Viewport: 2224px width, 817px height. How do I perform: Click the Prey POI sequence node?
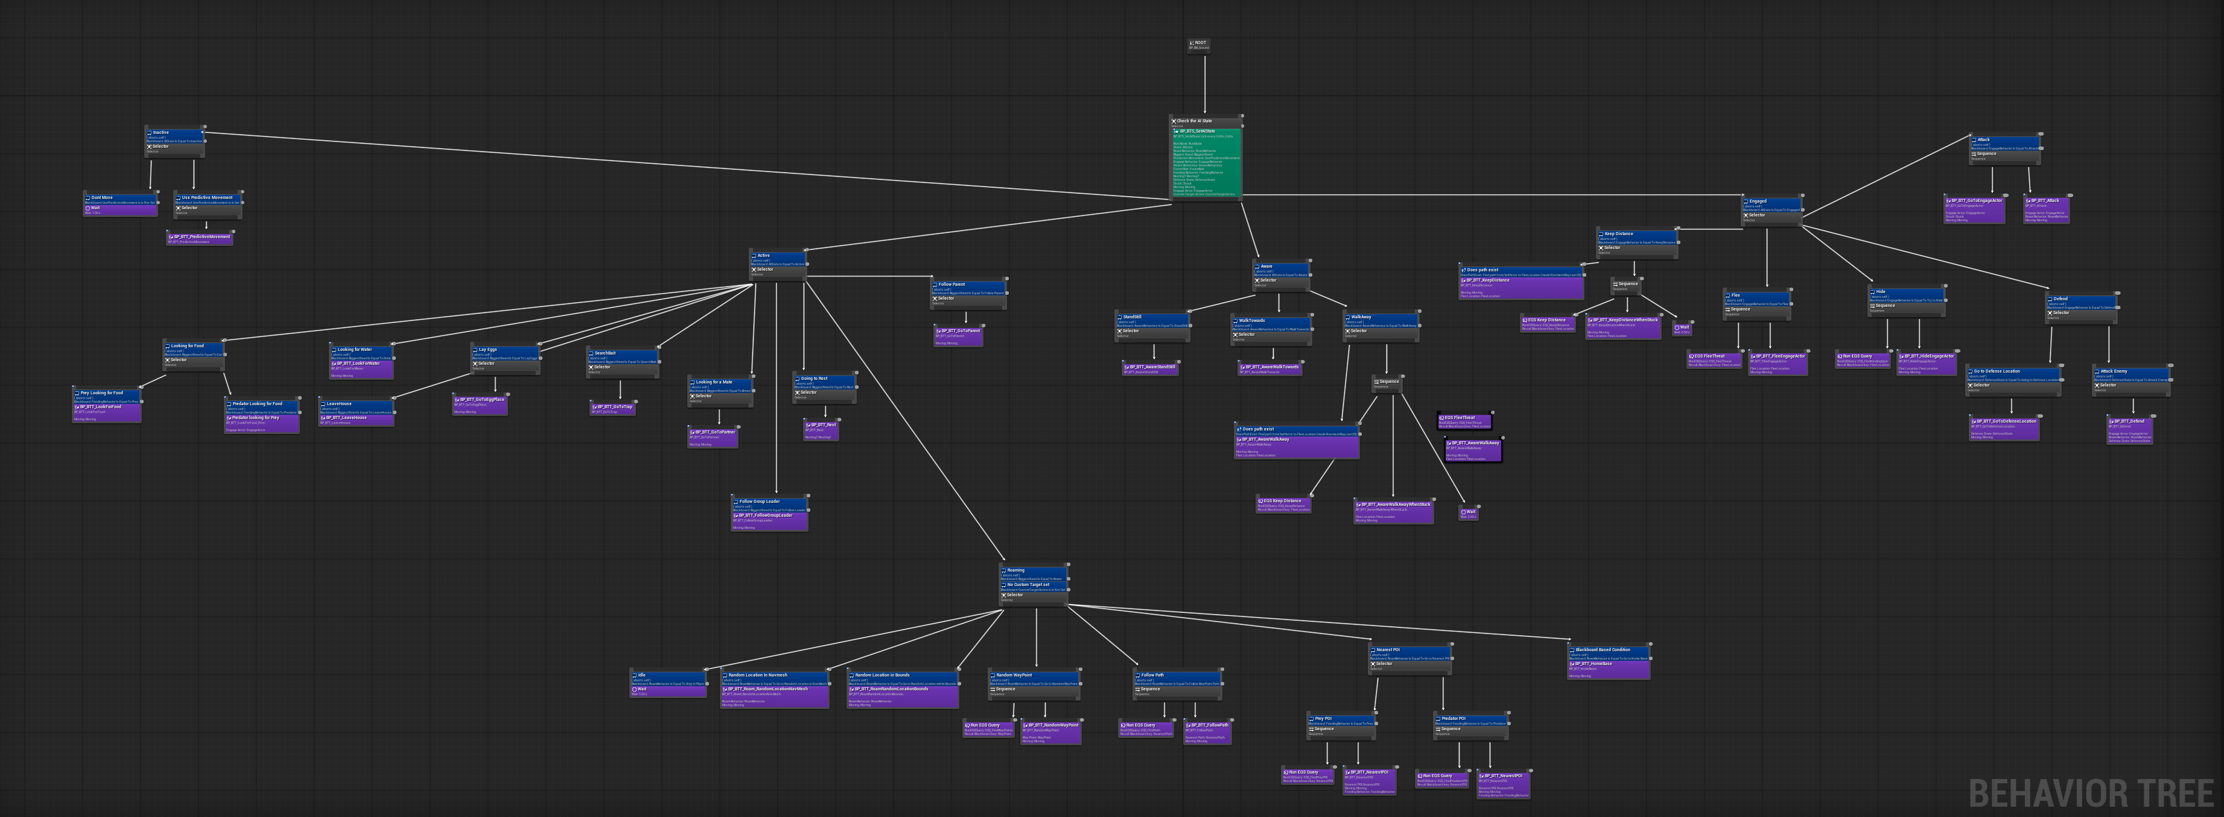point(1342,727)
